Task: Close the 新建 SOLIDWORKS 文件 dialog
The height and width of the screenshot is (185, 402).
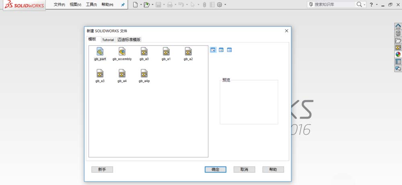Action: click(287, 31)
